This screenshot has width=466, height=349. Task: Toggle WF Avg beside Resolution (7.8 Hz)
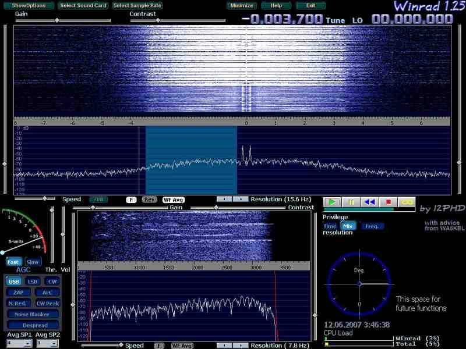[x=182, y=346]
